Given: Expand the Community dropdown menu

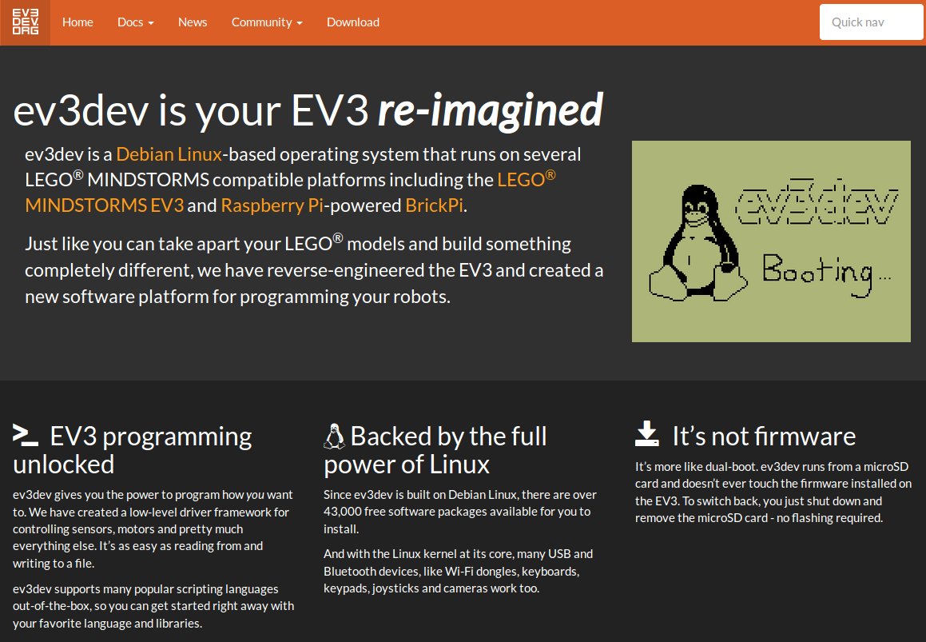Looking at the screenshot, I should [267, 22].
